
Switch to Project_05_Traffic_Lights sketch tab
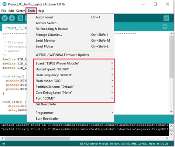(14, 28)
